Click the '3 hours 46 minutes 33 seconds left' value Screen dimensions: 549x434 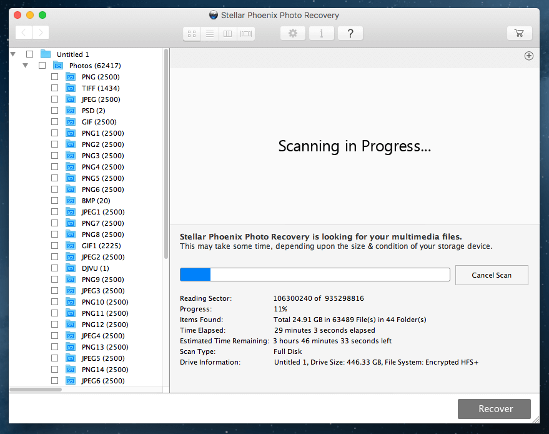click(332, 341)
